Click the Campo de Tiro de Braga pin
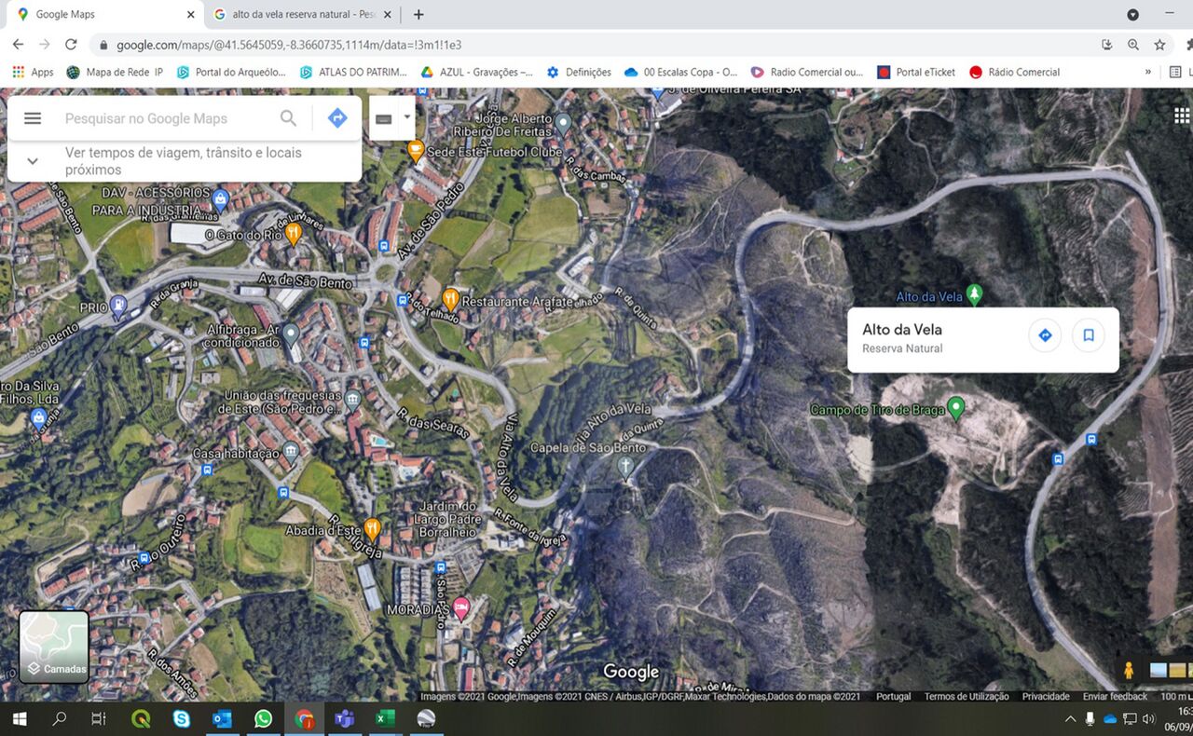 point(955,408)
